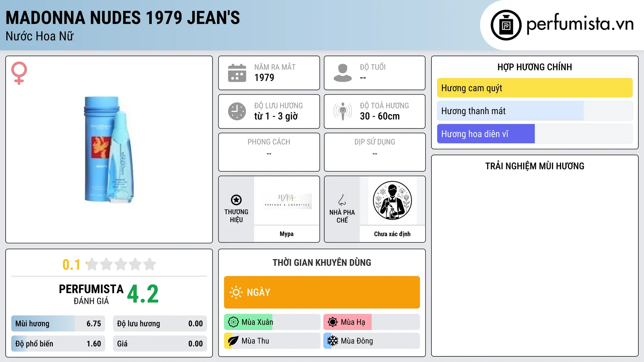Click the sillage value 30 - 60cm
The height and width of the screenshot is (362, 644).
(380, 116)
